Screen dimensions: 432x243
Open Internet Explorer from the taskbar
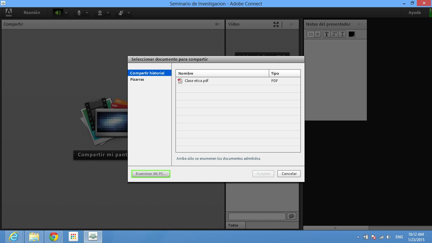click(14, 237)
